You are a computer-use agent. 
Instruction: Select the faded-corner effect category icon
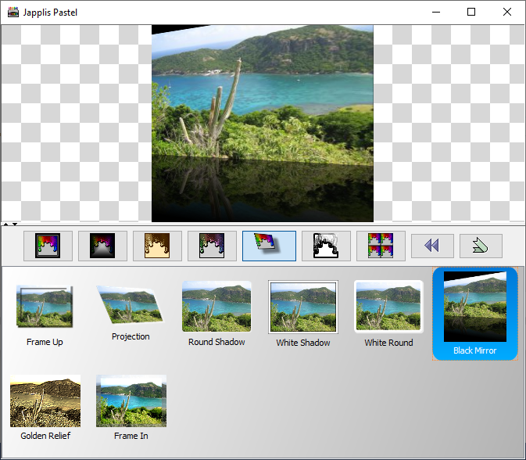click(212, 246)
